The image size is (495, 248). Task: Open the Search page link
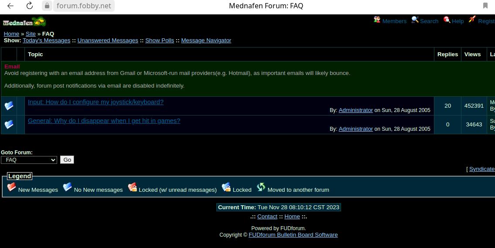[429, 21]
